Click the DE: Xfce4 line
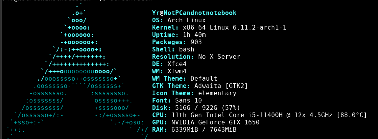The height and width of the screenshot is (139, 378). tap(169, 64)
